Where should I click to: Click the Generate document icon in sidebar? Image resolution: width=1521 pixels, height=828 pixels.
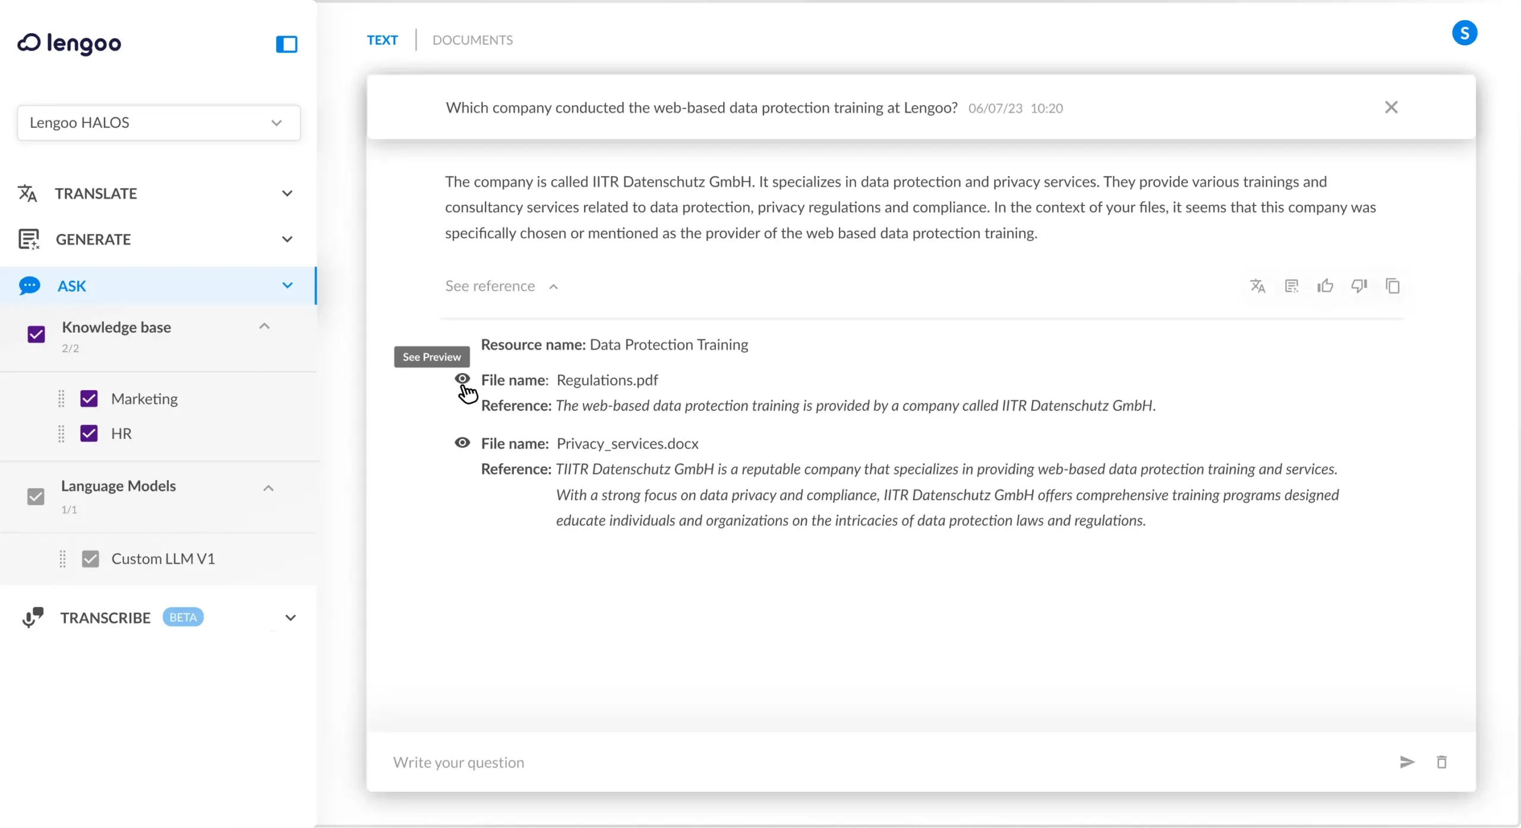pyautogui.click(x=29, y=239)
